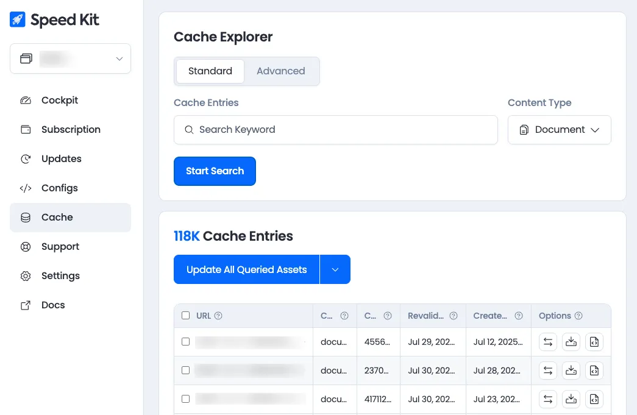The width and height of the screenshot is (637, 415).
Task: Click the 417112... cell value
Action: click(378, 399)
